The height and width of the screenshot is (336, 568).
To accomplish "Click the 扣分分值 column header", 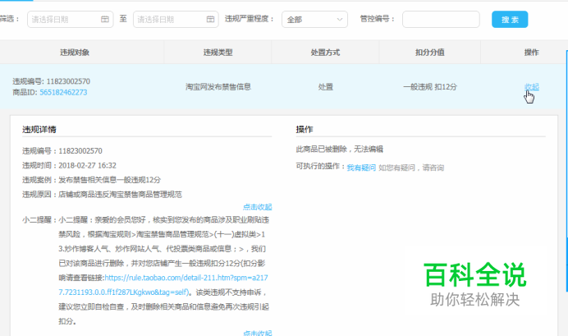I will pyautogui.click(x=429, y=53).
